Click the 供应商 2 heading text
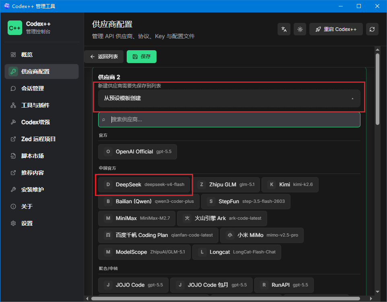The width and height of the screenshot is (387, 302). click(109, 78)
